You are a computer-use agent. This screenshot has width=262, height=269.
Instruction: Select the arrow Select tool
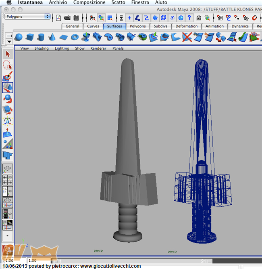[x=8, y=54]
